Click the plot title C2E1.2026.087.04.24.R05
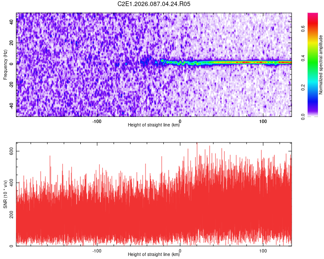Image resolution: width=324 pixels, height=259 pixels. point(154,4)
